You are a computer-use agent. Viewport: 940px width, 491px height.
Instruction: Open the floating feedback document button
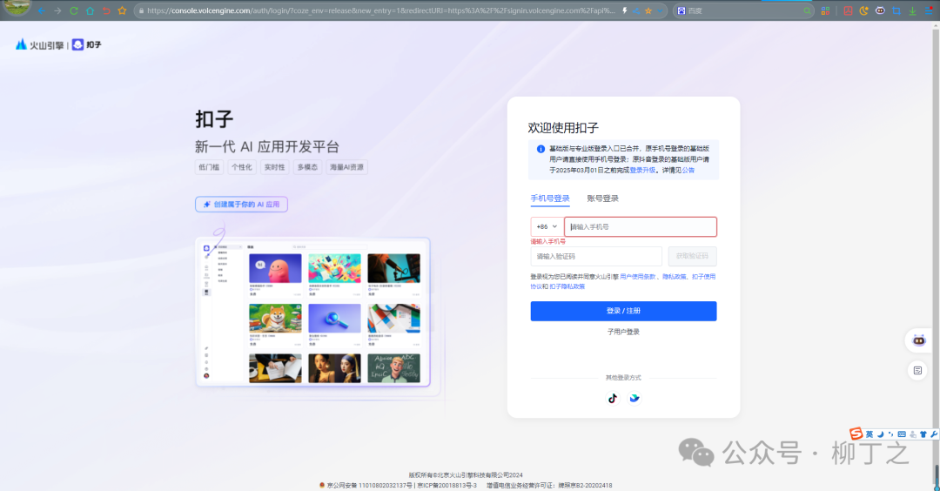pos(918,371)
